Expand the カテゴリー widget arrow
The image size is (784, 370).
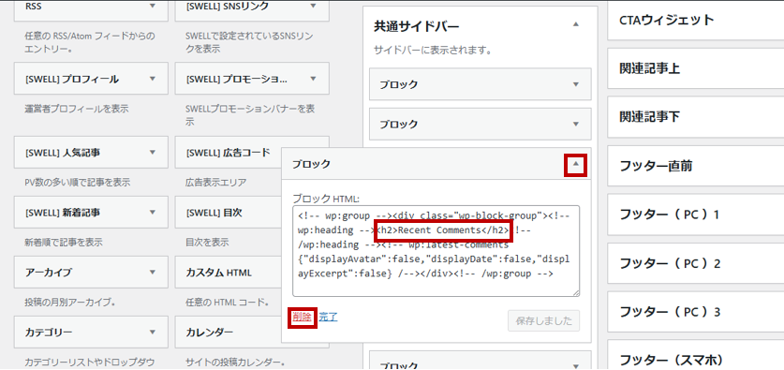(152, 333)
